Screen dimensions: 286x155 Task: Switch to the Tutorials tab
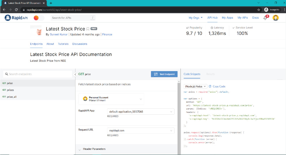point(63,44)
